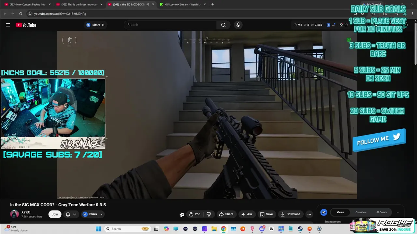
Task: Open a new browser tab with plus icon
Action: (x=212, y=5)
